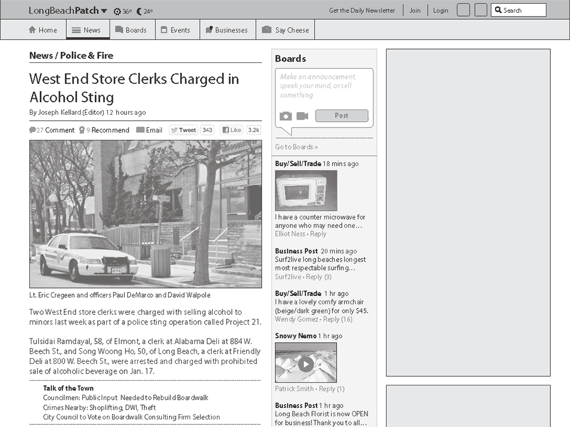This screenshot has height=427, width=570.
Task: Click Get the Daily Newsletter link
Action: pos(362,11)
